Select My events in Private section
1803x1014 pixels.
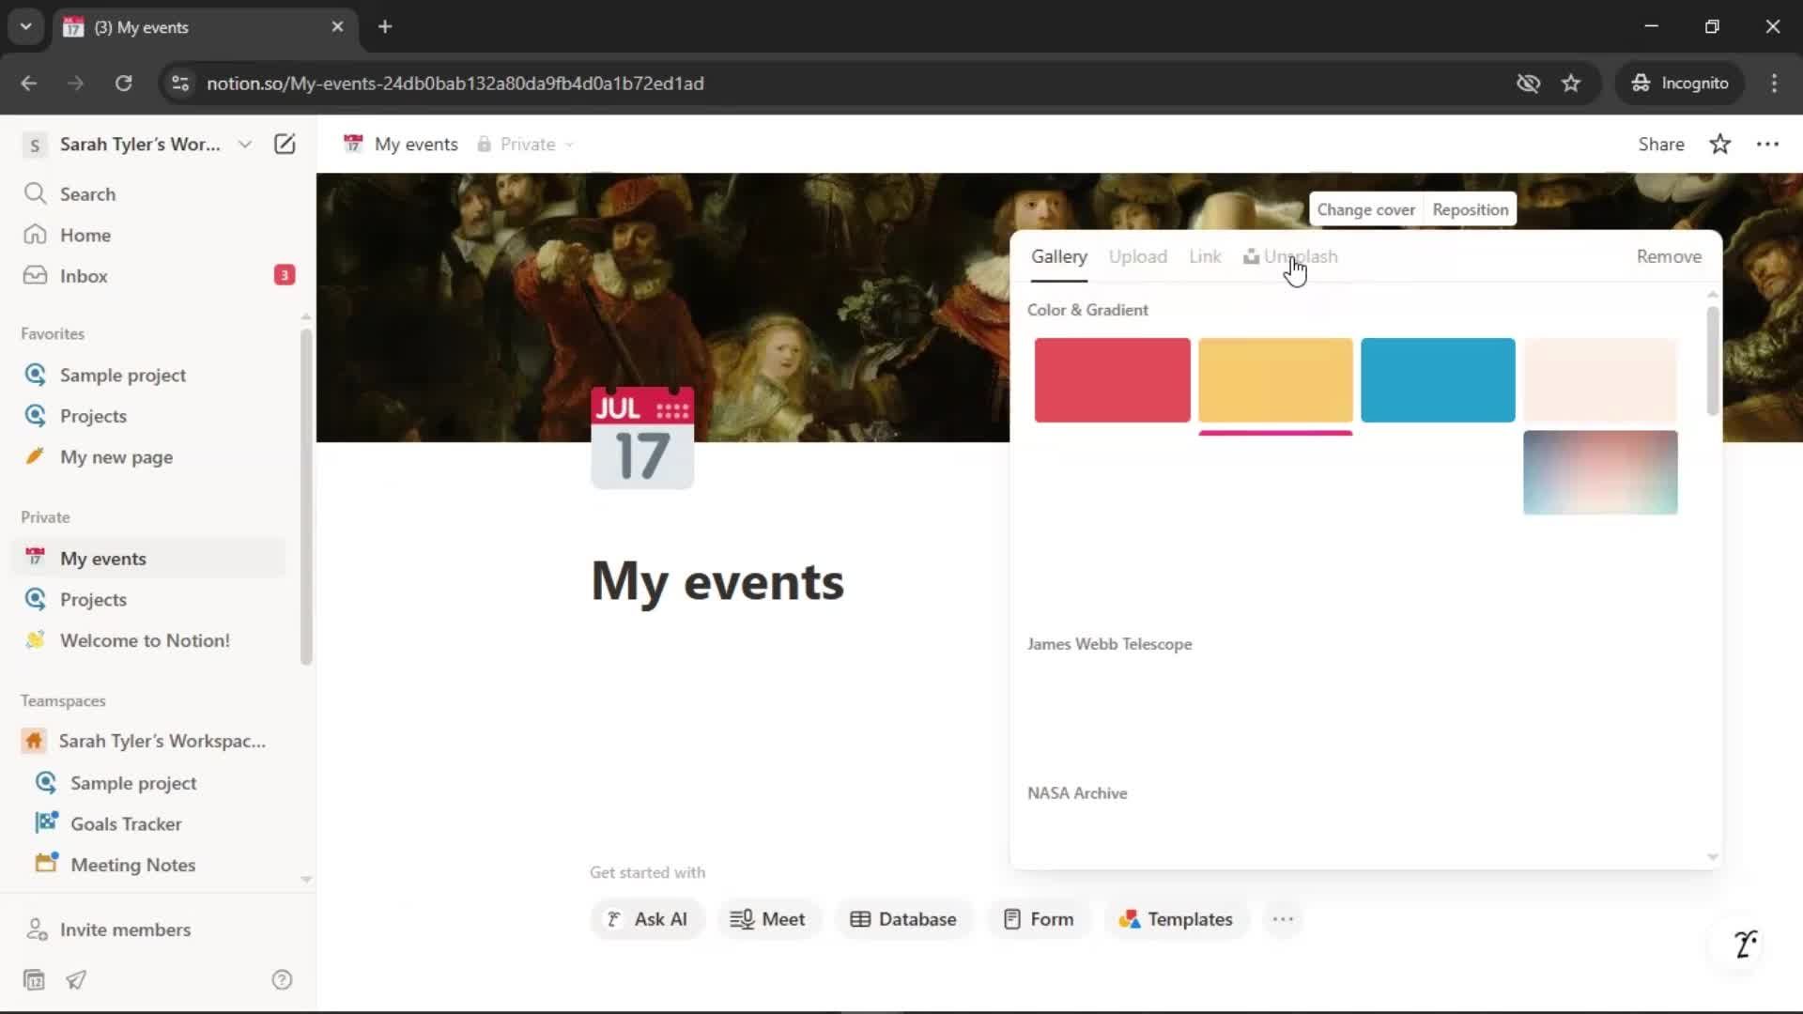pyautogui.click(x=150, y=558)
